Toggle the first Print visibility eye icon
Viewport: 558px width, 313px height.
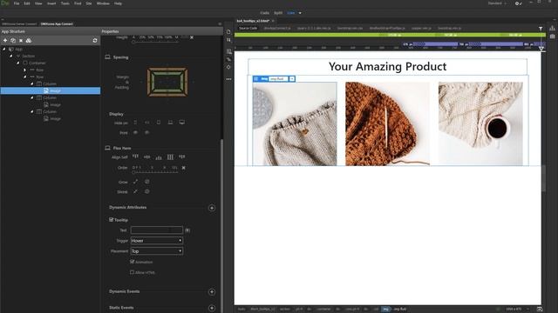coord(135,133)
